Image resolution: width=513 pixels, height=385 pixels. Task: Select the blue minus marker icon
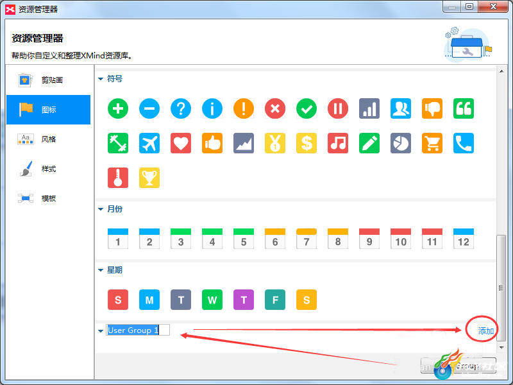tap(149, 108)
